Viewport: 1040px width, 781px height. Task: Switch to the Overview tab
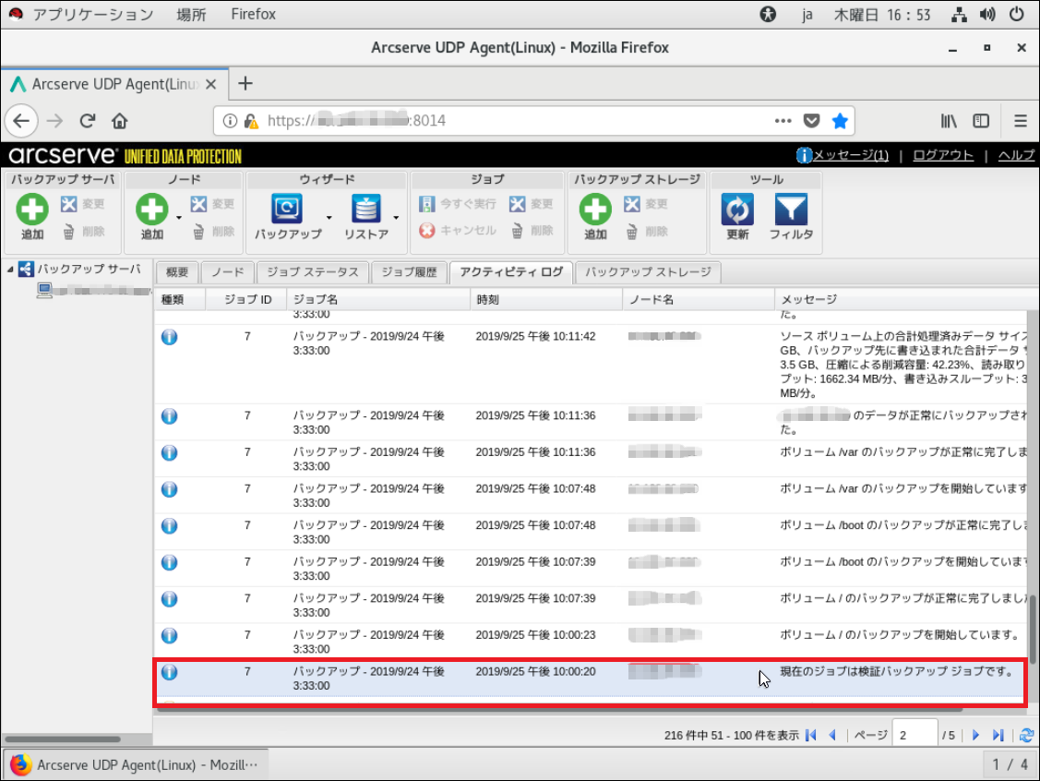pos(177,272)
